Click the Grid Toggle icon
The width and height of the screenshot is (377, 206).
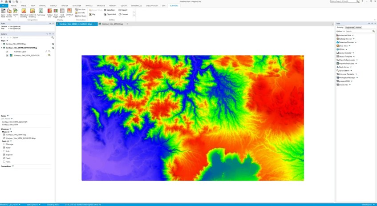click(x=56, y=11)
